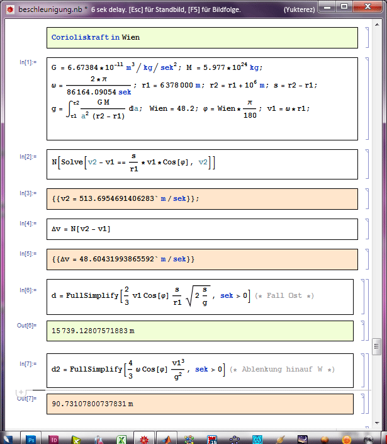
Task: Click the Saturn planet taskbar icon
Action: coord(280,440)
